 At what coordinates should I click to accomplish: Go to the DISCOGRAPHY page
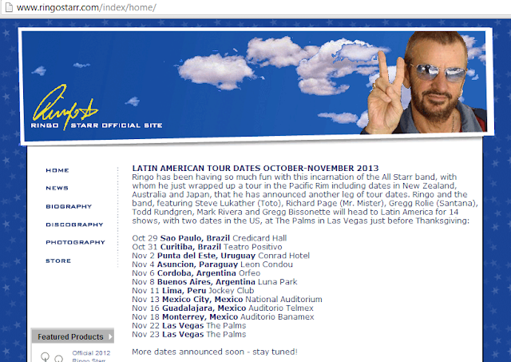(74, 225)
